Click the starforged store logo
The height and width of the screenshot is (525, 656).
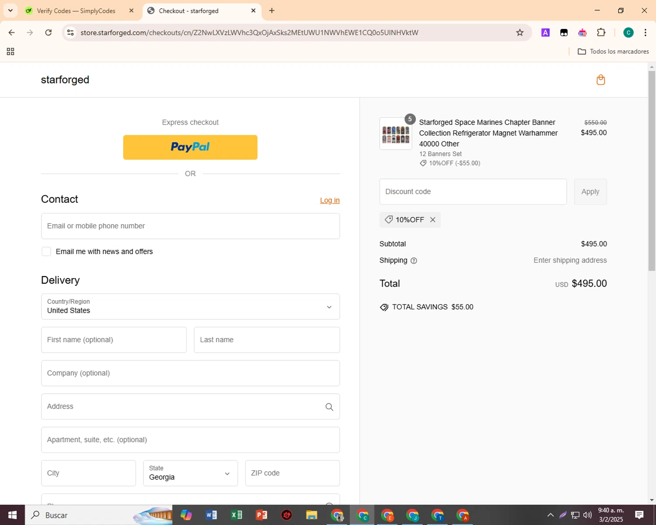click(65, 80)
